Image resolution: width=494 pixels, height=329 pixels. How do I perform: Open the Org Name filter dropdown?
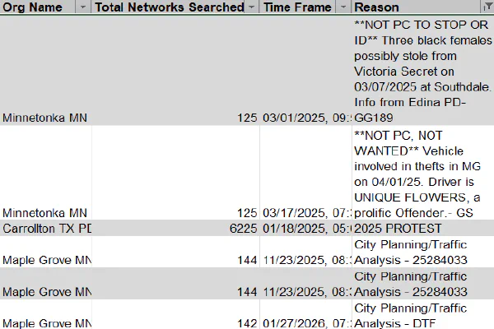coord(83,7)
